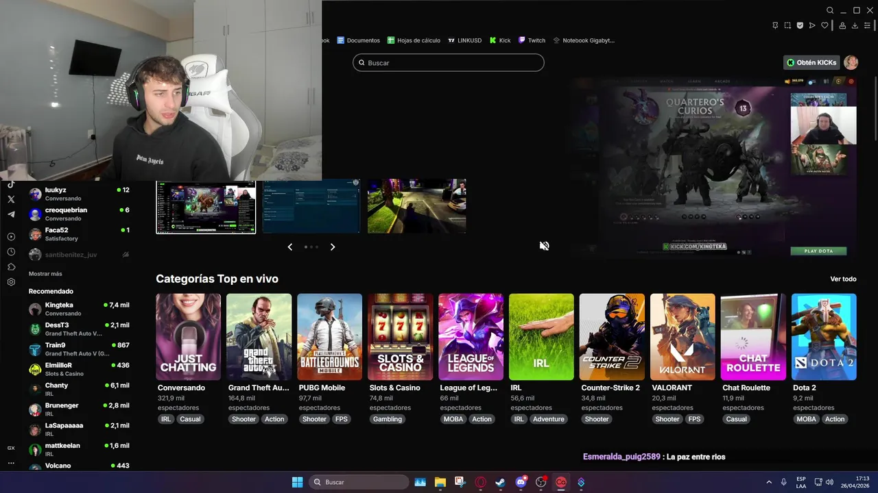Open the player icon in browser sidebar
This screenshot has width=878, height=493.
point(11,237)
